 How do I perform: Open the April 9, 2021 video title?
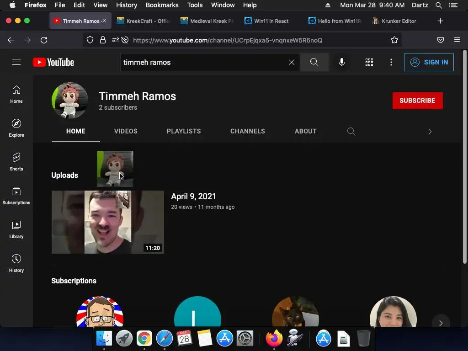(193, 197)
